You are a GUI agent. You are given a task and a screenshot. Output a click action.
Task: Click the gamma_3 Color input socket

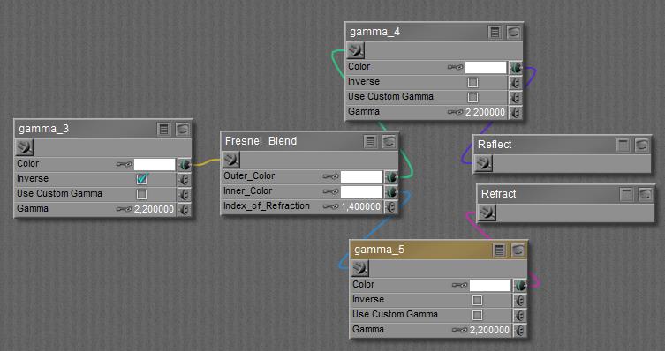[x=184, y=164]
